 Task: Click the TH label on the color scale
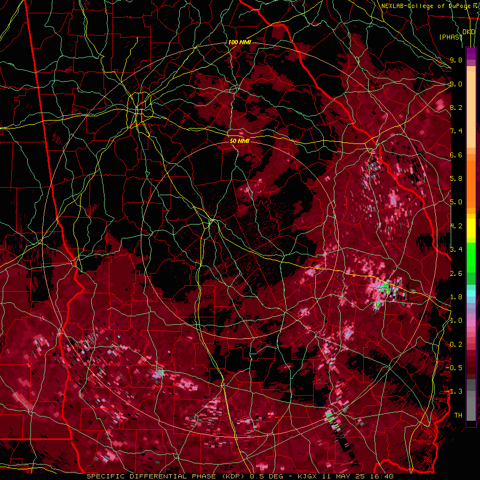pos(458,415)
